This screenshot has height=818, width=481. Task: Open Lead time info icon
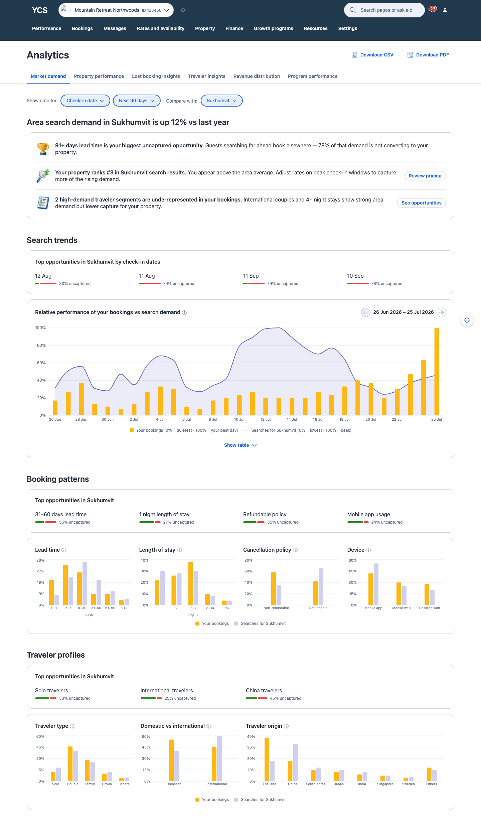64,550
